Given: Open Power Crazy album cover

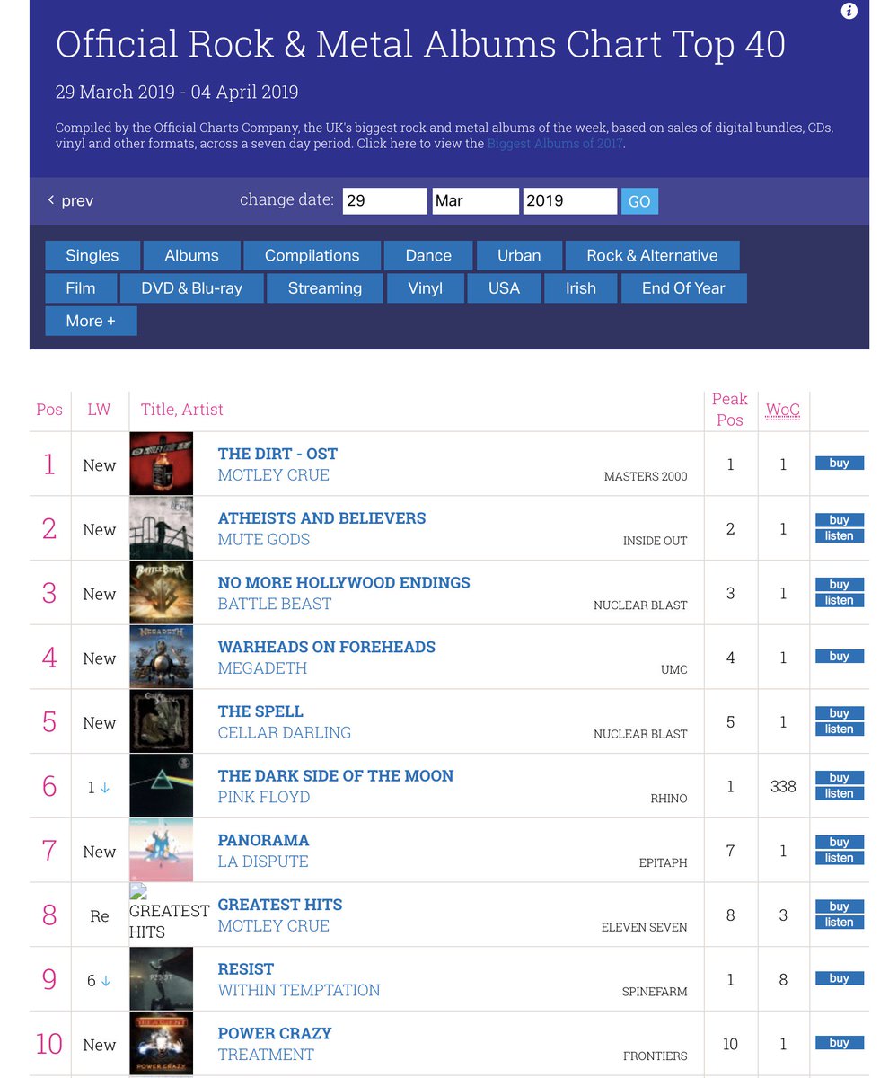Looking at the screenshot, I should point(162,1044).
